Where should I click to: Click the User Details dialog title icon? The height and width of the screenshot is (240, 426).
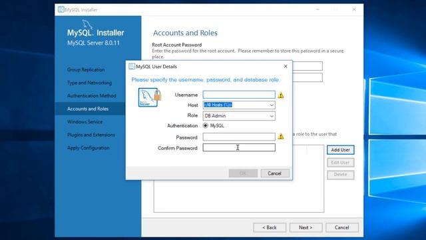[x=132, y=67]
